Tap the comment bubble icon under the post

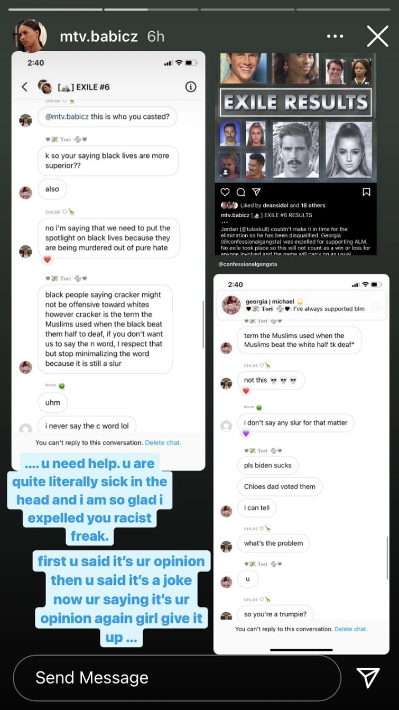click(240, 192)
